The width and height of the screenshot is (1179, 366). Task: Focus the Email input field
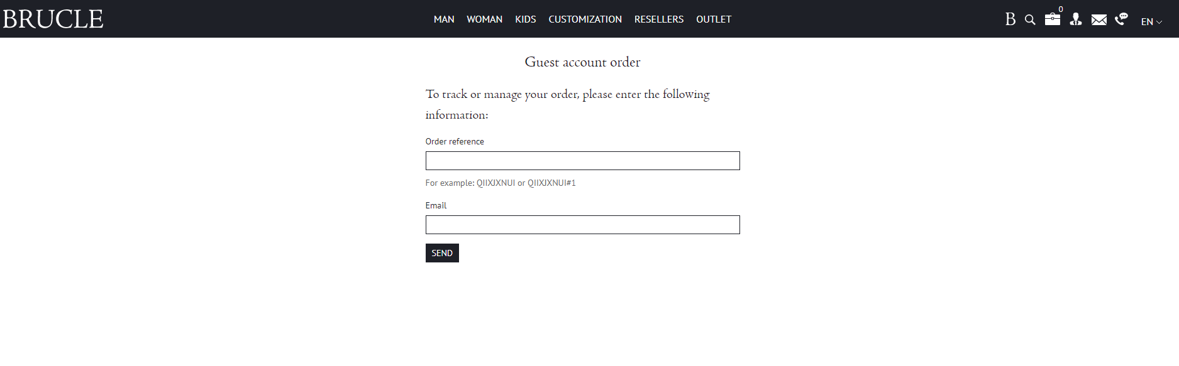582,225
